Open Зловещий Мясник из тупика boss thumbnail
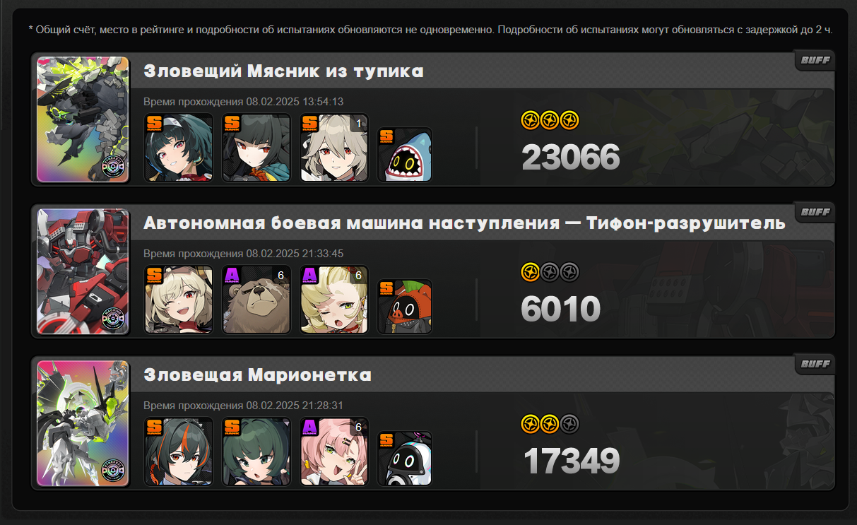 click(x=83, y=119)
